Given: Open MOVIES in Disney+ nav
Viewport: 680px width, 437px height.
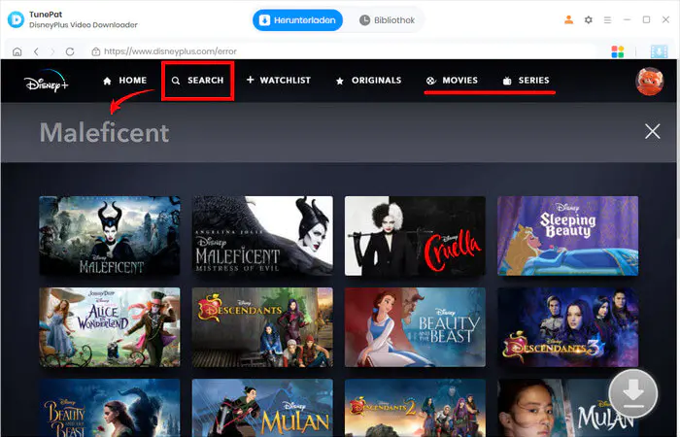Looking at the screenshot, I should [452, 81].
